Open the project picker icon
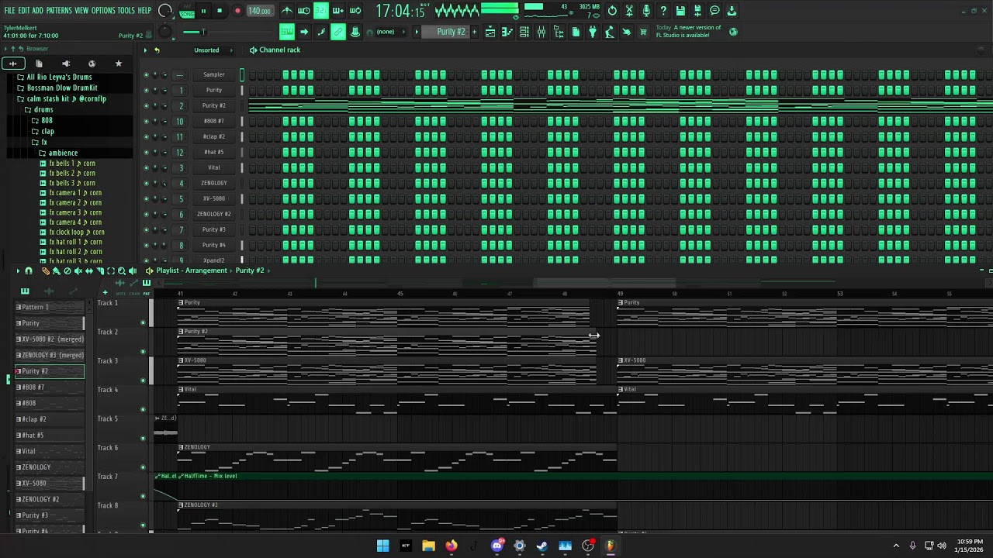Image resolution: width=993 pixels, height=558 pixels. point(576,32)
